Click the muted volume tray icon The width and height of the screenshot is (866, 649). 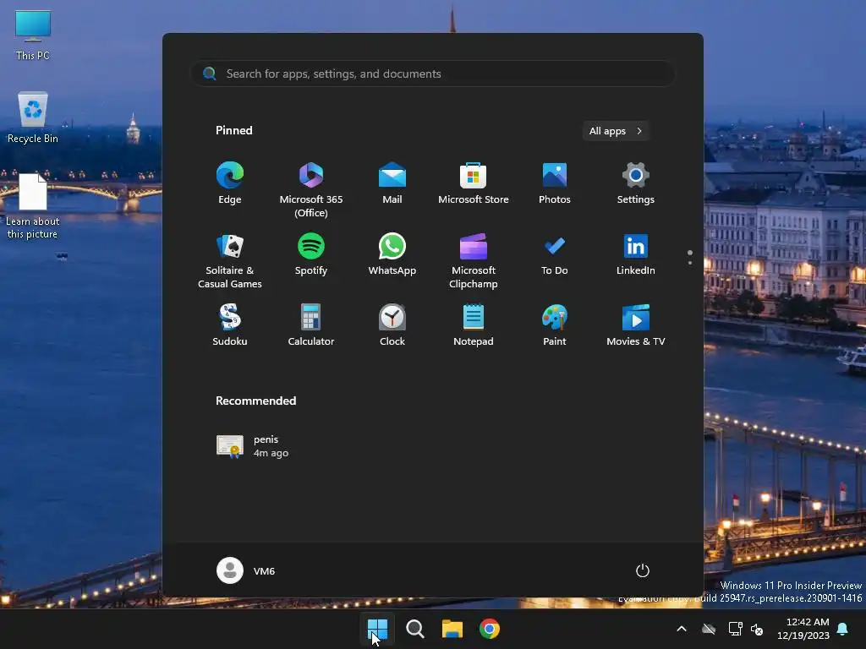pos(757,629)
